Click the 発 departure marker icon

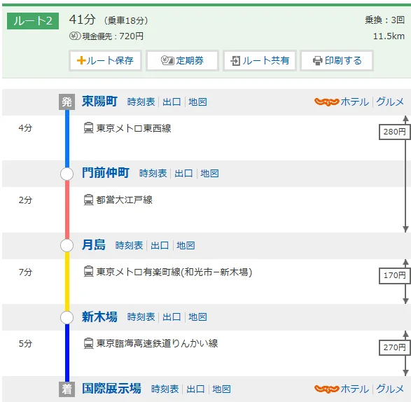point(67,102)
